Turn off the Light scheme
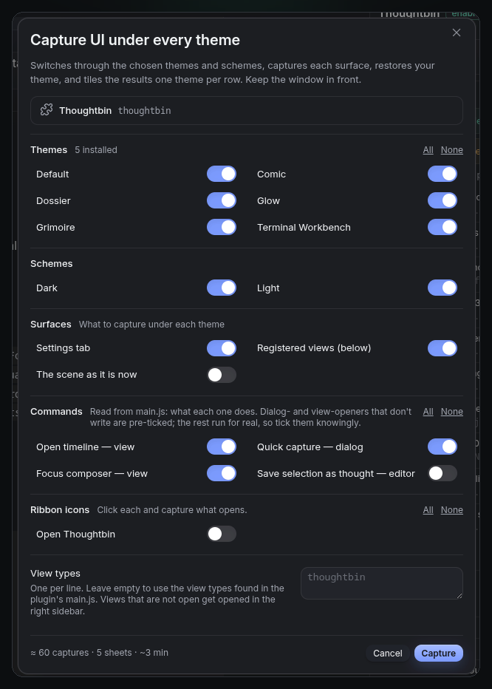The width and height of the screenshot is (492, 689). [x=443, y=288]
